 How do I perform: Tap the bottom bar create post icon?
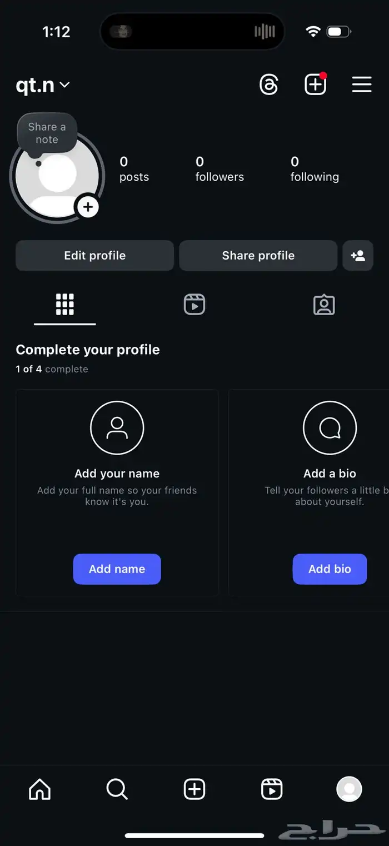point(194,789)
